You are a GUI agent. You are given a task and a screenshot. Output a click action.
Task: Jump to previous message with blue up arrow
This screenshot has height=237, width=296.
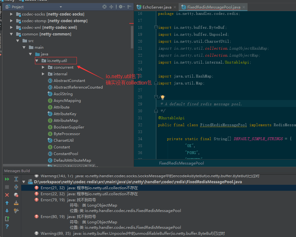[x=7, y=203]
